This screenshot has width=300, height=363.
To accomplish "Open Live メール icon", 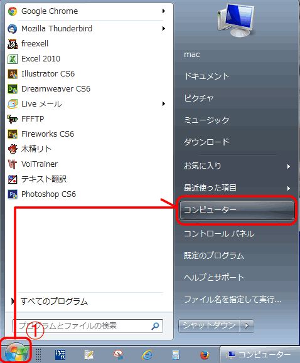I will tap(13, 104).
